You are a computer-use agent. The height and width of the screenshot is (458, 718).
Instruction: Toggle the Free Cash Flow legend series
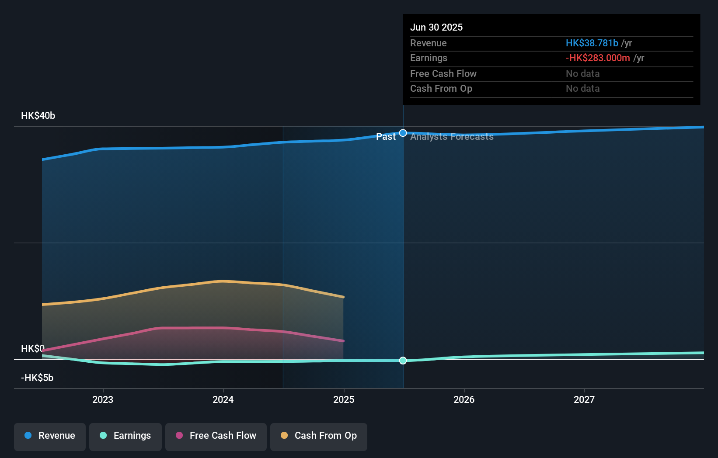(x=216, y=437)
